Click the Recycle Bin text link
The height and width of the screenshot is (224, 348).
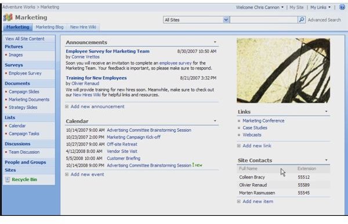click(x=24, y=179)
